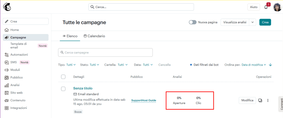Click the teal Crea button
This screenshot has width=283, height=118.
coord(265,23)
